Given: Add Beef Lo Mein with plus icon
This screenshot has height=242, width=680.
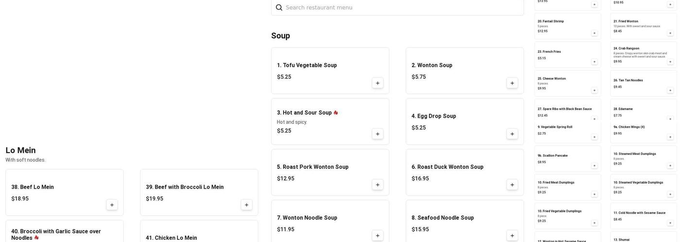Looking at the screenshot, I should [112, 205].
